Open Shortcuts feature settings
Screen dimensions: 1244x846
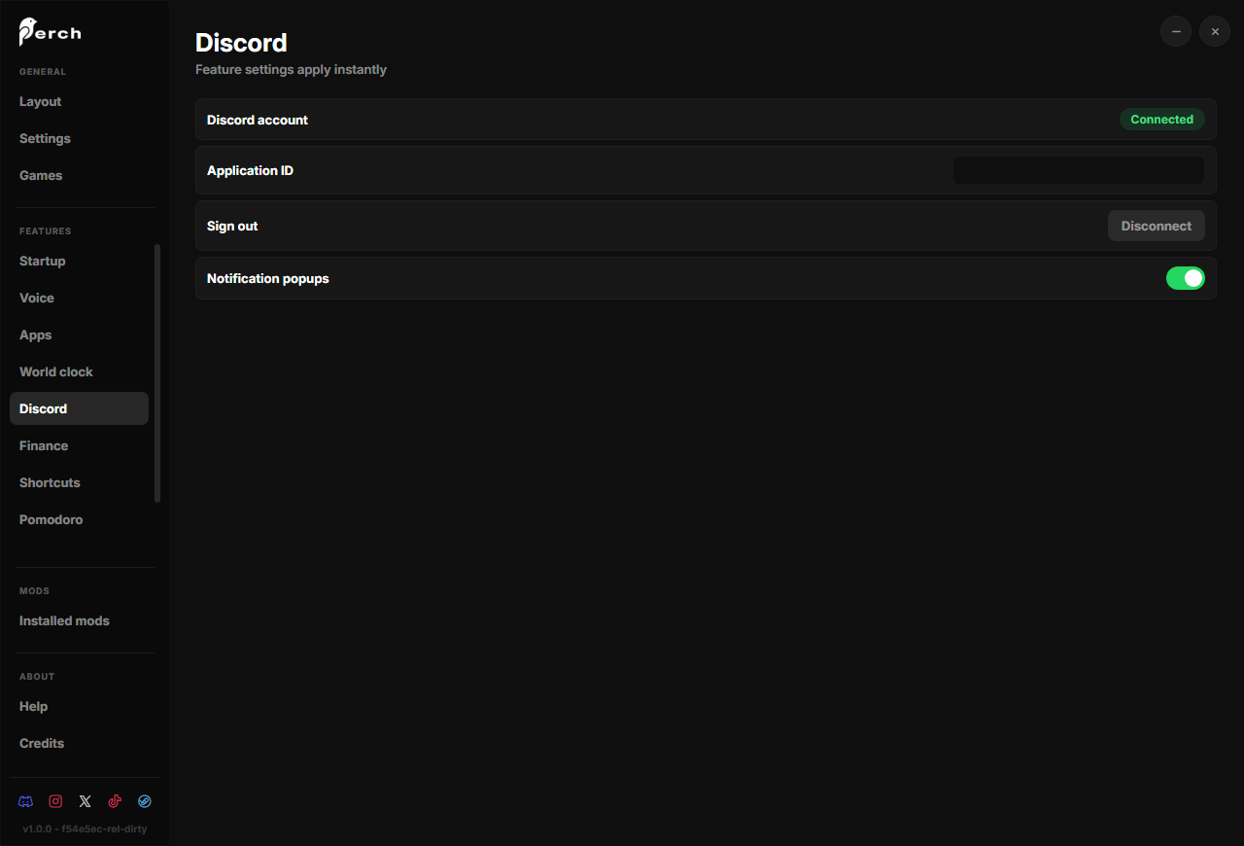pyautogui.click(x=79, y=482)
